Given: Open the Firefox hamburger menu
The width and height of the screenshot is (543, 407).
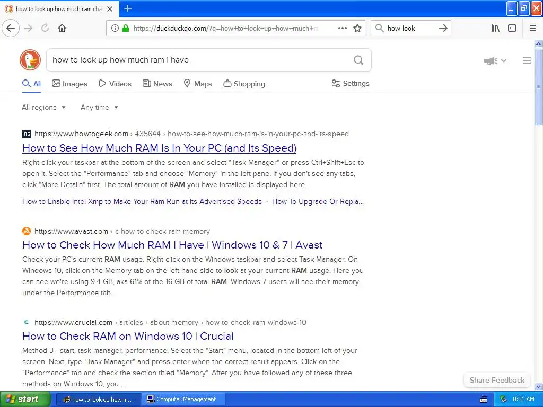Looking at the screenshot, I should [x=532, y=28].
